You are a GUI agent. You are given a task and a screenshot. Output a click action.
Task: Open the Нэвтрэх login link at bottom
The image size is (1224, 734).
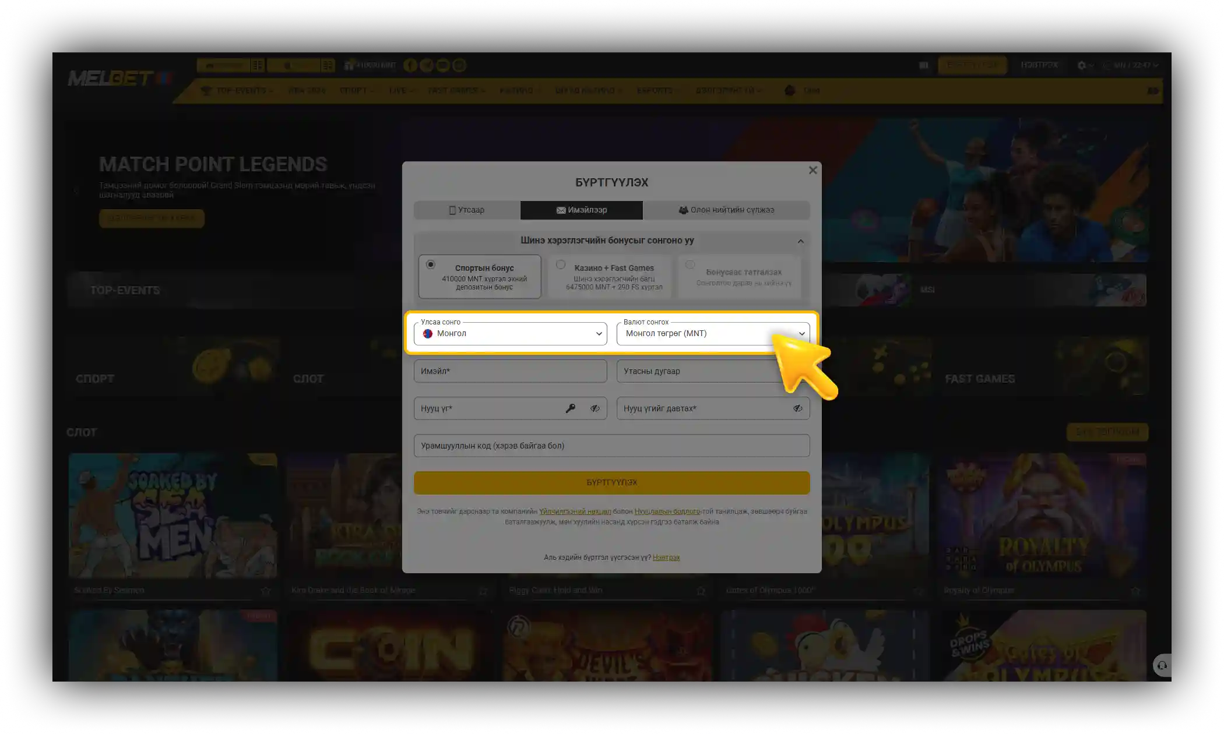(666, 557)
